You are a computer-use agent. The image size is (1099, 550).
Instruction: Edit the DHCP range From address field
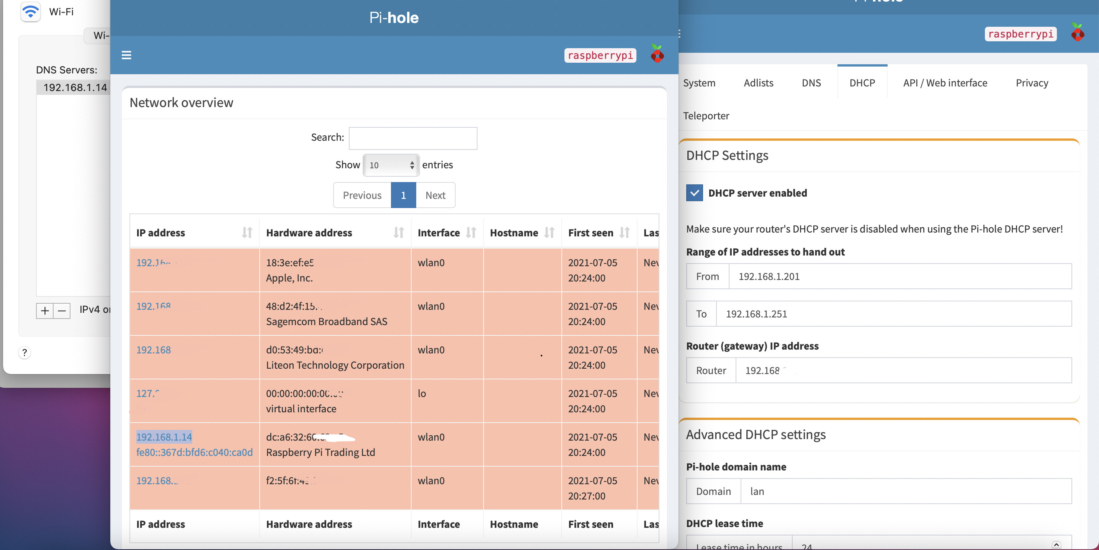point(900,277)
